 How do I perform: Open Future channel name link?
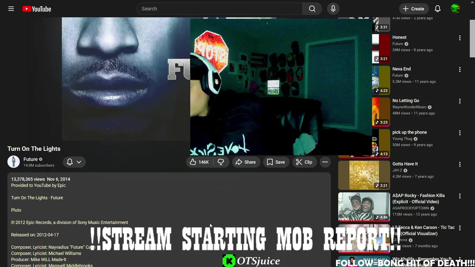coord(30,159)
